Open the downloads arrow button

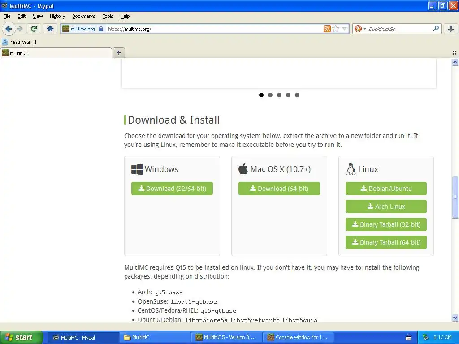451,29
